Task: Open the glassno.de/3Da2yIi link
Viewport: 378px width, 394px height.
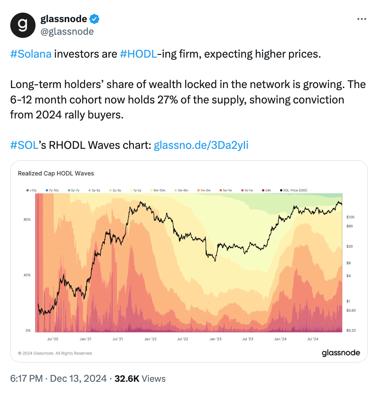Action: pyautogui.click(x=201, y=145)
